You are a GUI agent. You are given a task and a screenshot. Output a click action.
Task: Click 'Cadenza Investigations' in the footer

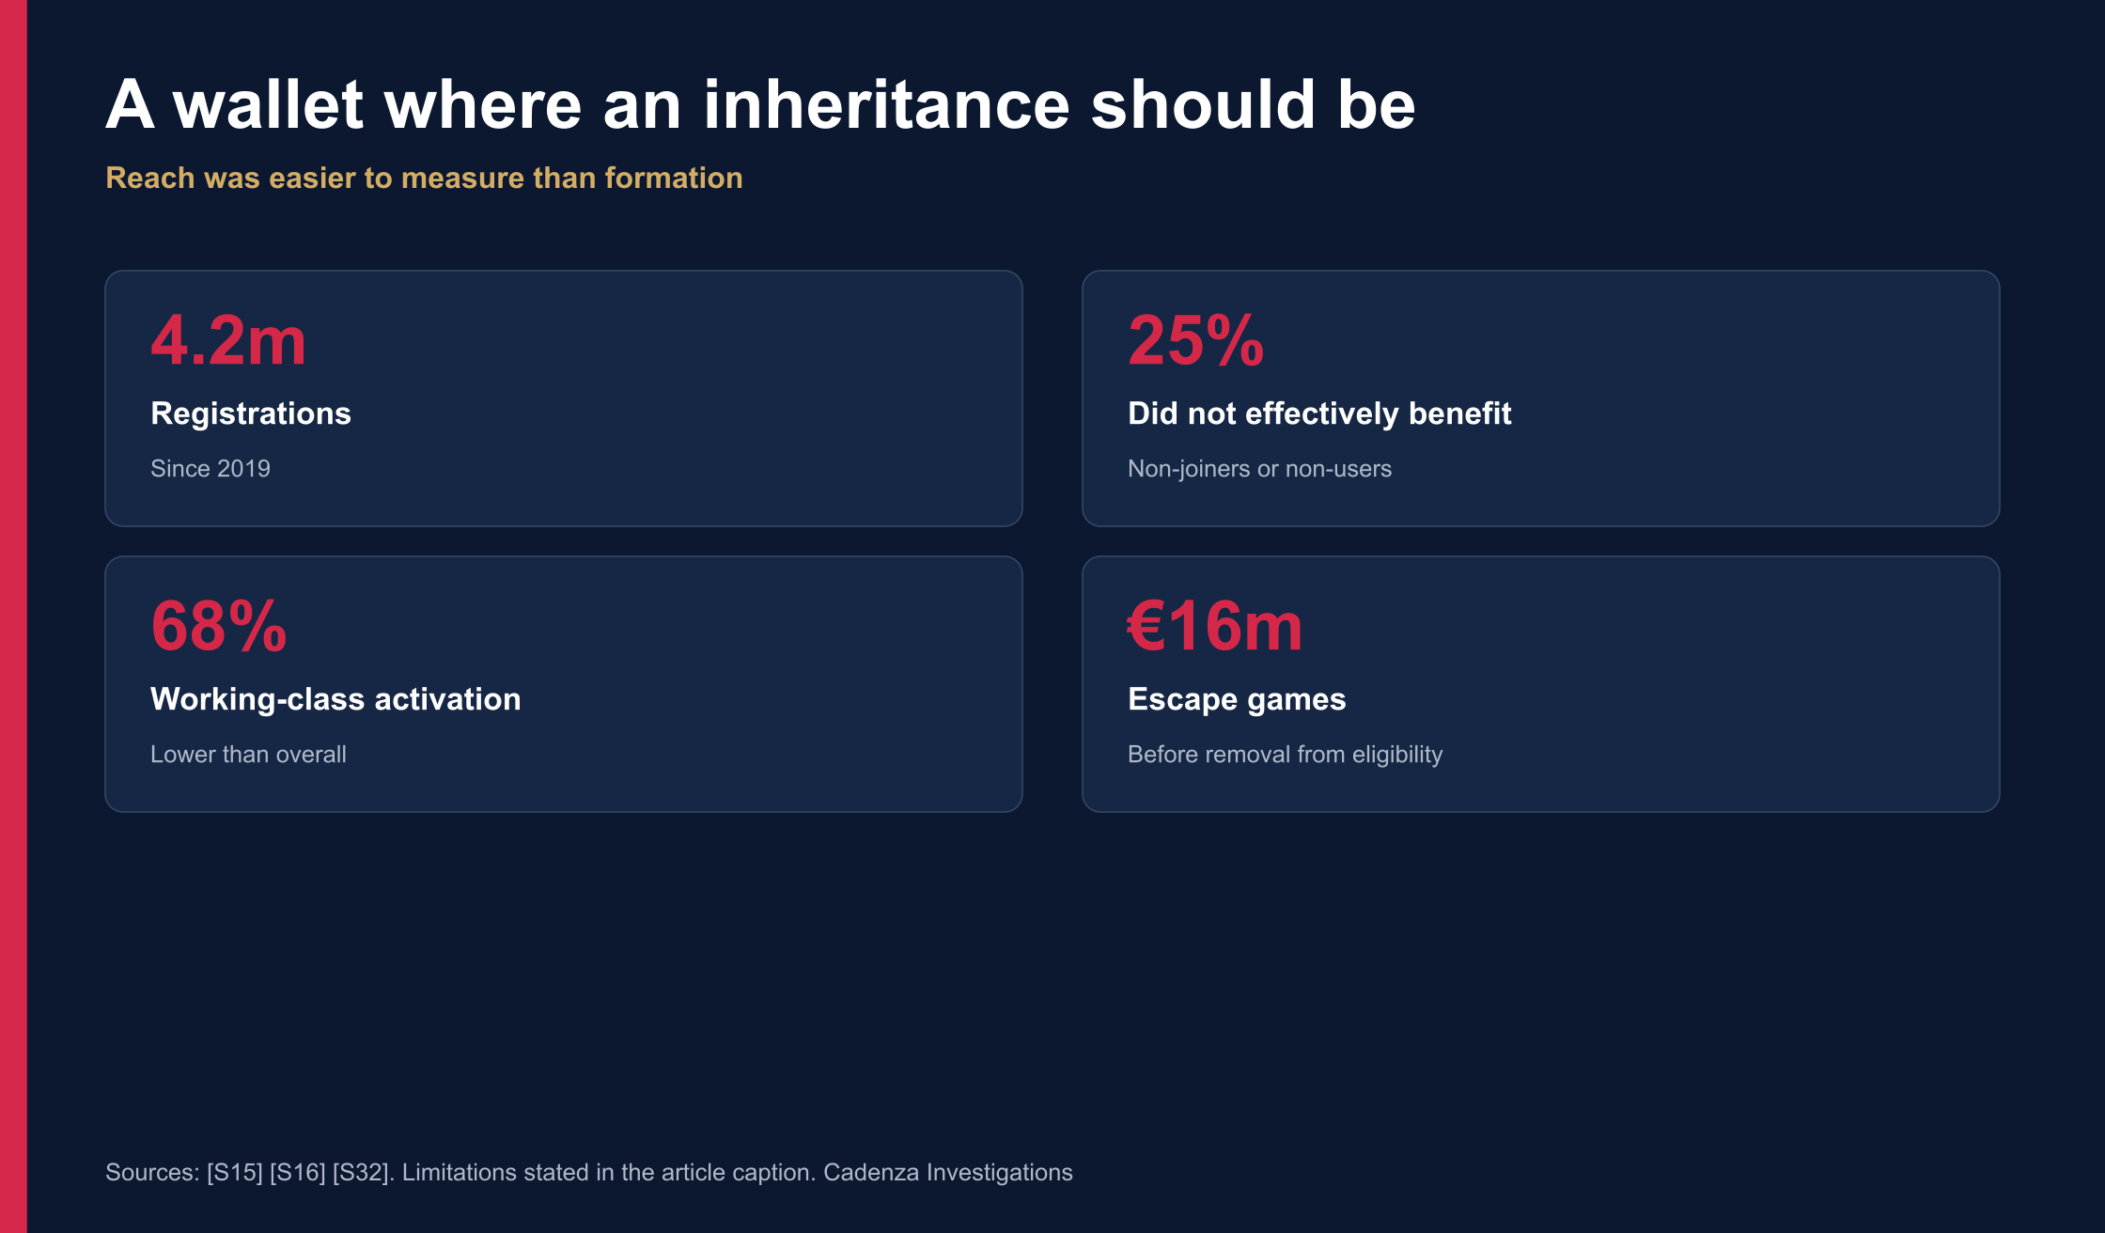tap(948, 1173)
